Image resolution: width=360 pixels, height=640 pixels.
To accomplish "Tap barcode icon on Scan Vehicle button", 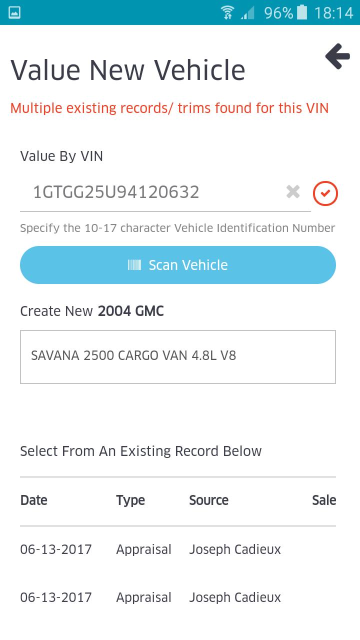I will (x=134, y=265).
